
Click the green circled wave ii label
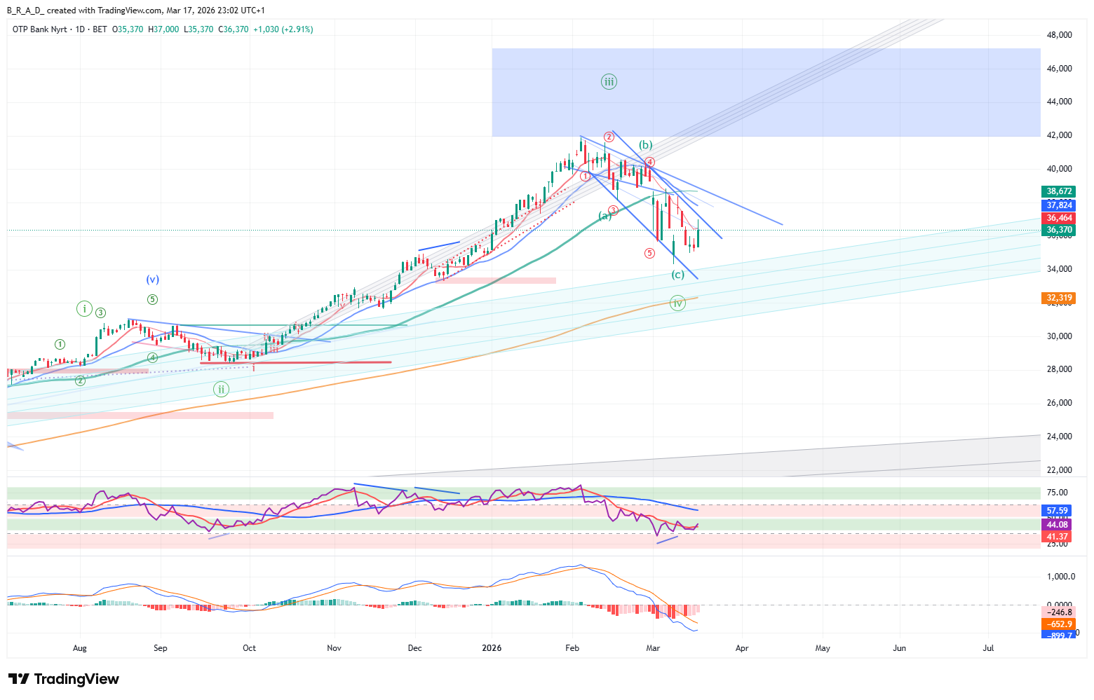[221, 389]
